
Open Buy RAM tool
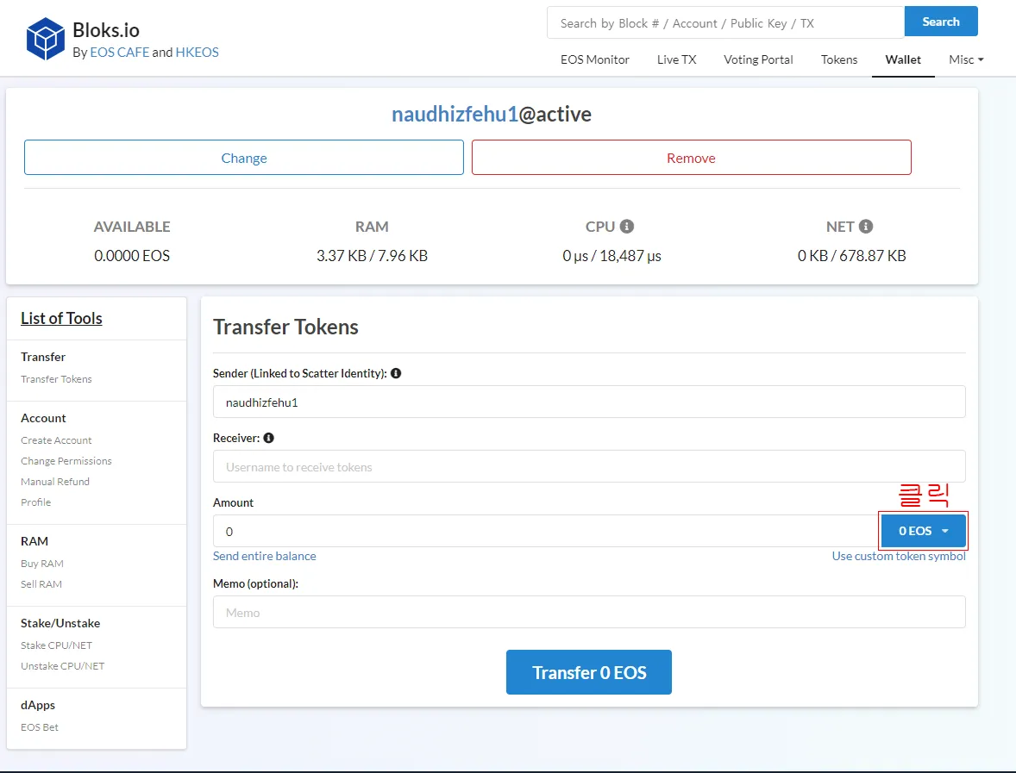pyautogui.click(x=42, y=564)
